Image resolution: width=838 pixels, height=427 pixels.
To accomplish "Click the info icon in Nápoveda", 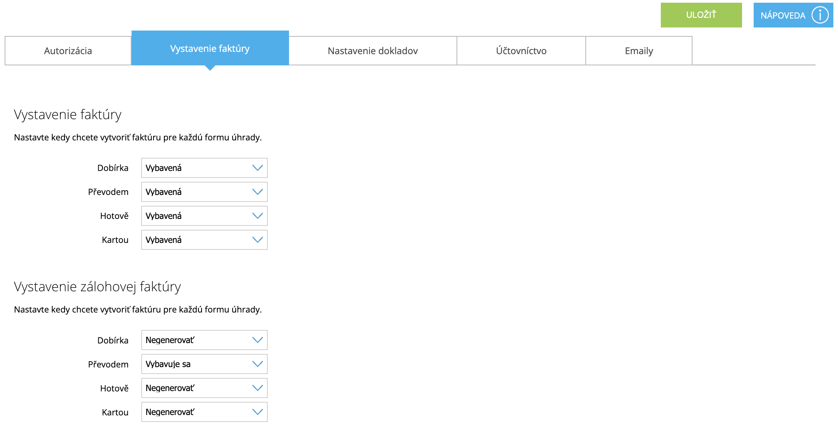I will pos(820,15).
